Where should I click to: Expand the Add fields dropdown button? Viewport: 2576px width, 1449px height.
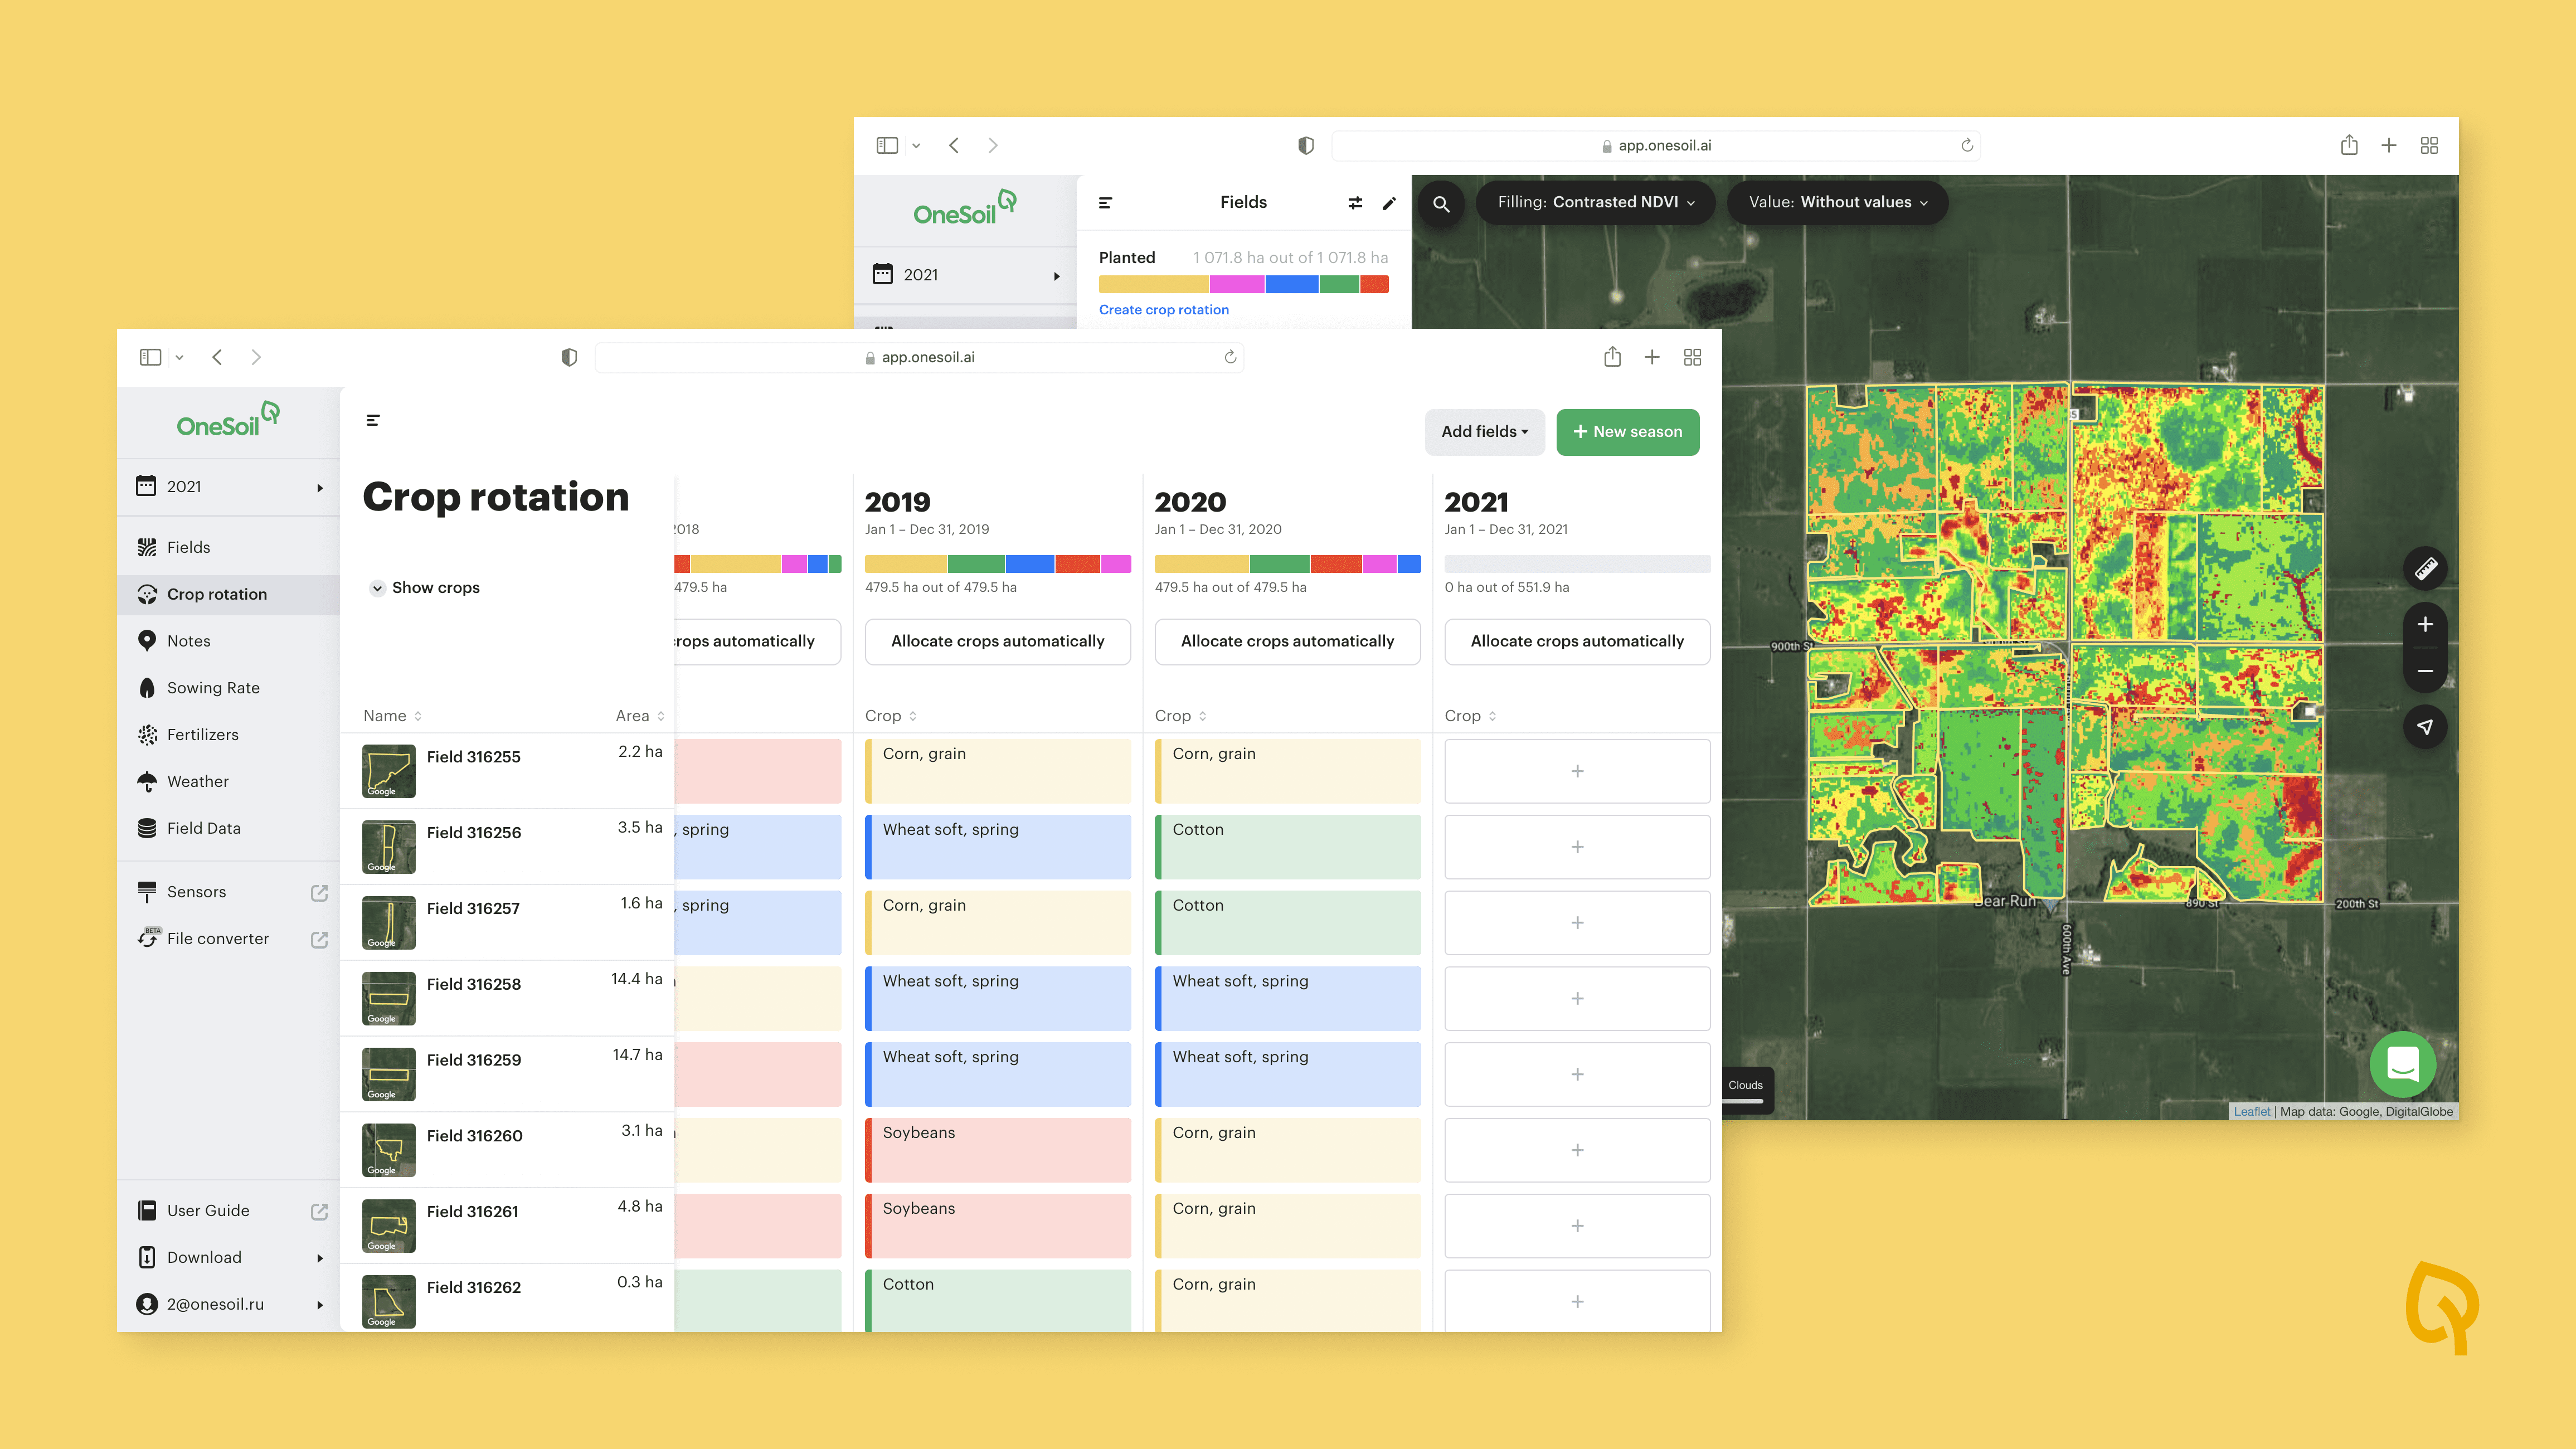point(1484,432)
